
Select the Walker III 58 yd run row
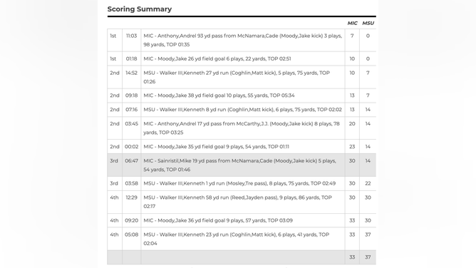coord(242,202)
